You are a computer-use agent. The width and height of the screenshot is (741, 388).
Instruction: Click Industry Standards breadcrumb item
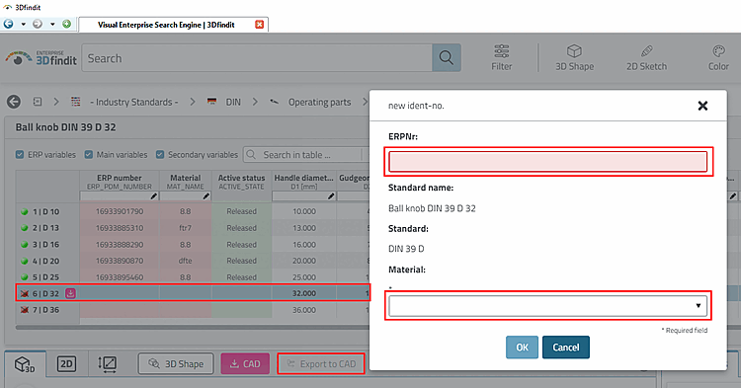pyautogui.click(x=133, y=102)
